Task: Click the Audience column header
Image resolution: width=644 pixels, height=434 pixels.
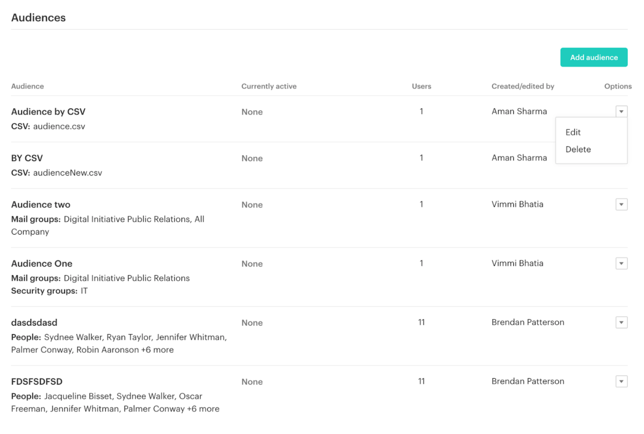Action: coord(27,86)
